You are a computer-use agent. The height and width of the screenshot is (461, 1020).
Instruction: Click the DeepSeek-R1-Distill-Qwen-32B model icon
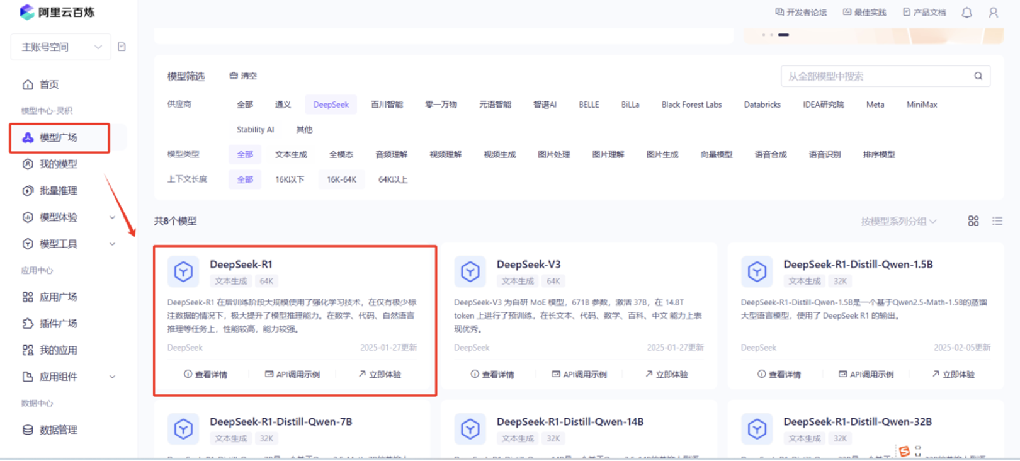[x=757, y=429]
